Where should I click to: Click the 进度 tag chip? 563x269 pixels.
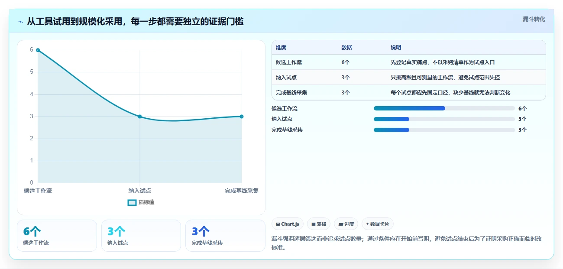[x=346, y=224]
